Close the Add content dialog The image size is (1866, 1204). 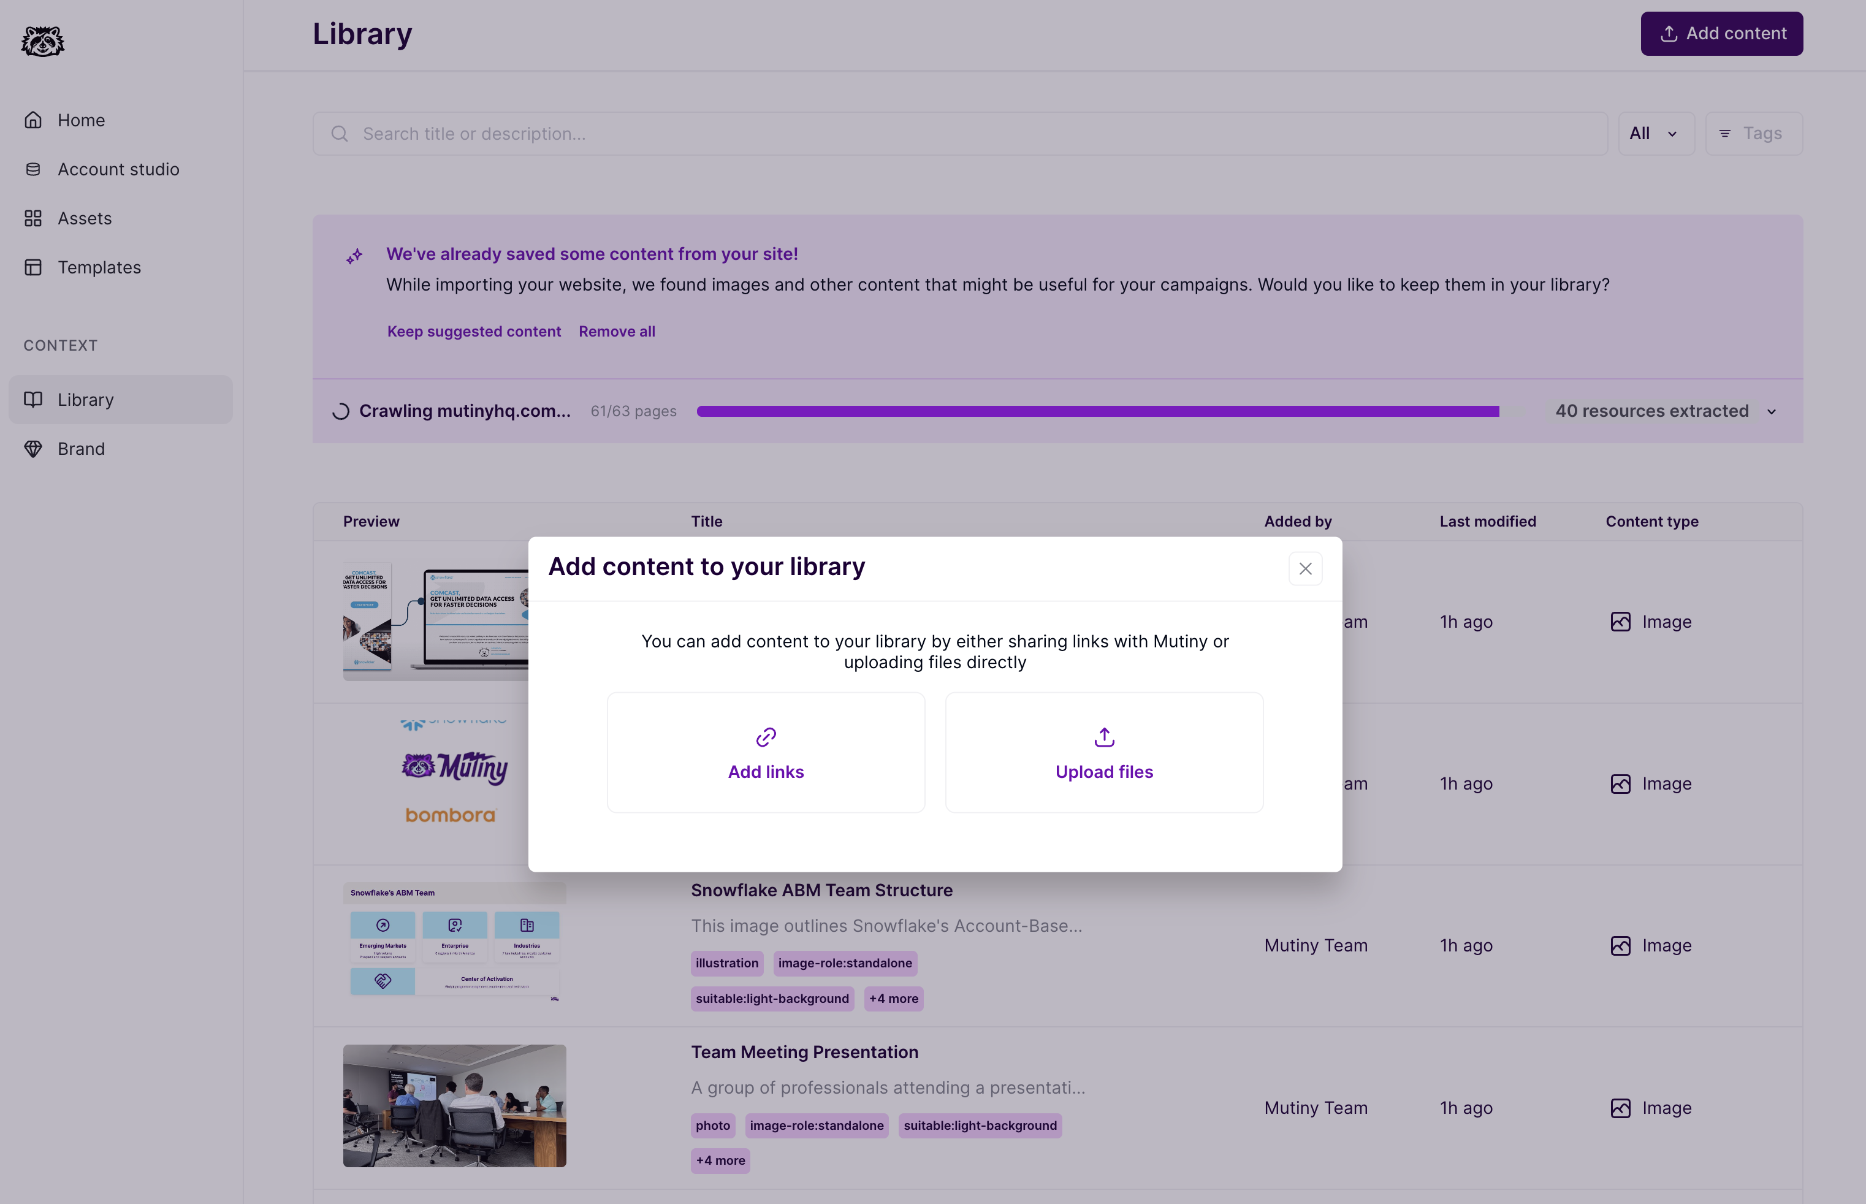1304,568
